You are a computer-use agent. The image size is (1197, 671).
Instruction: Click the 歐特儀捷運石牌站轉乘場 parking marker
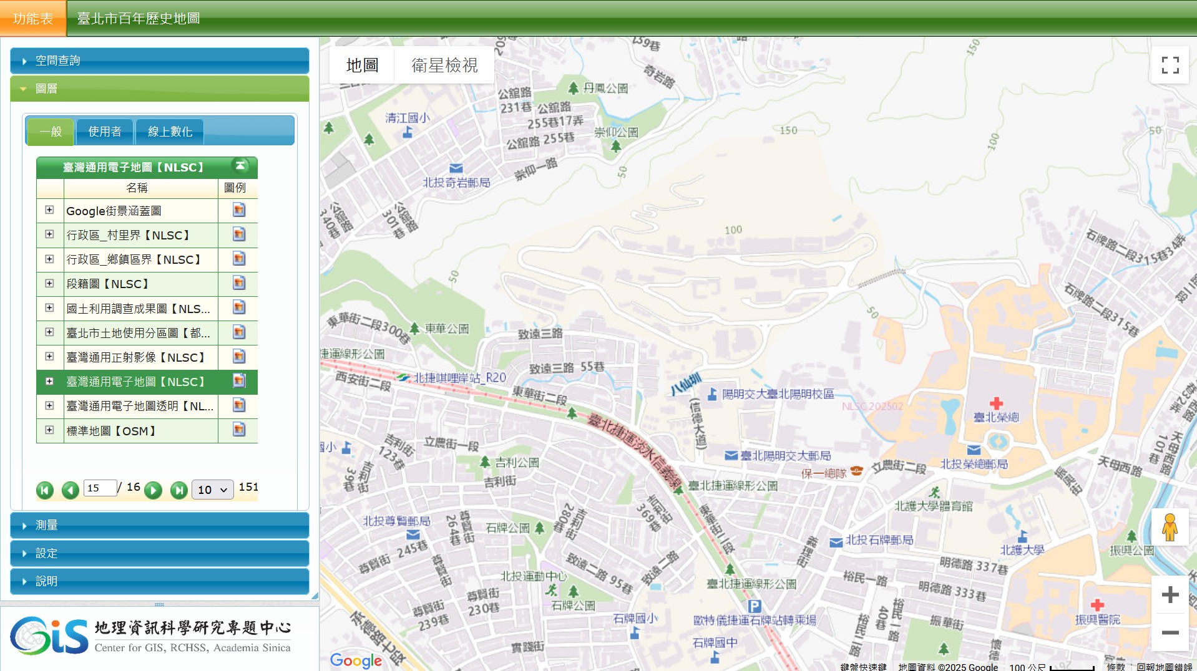click(x=755, y=606)
